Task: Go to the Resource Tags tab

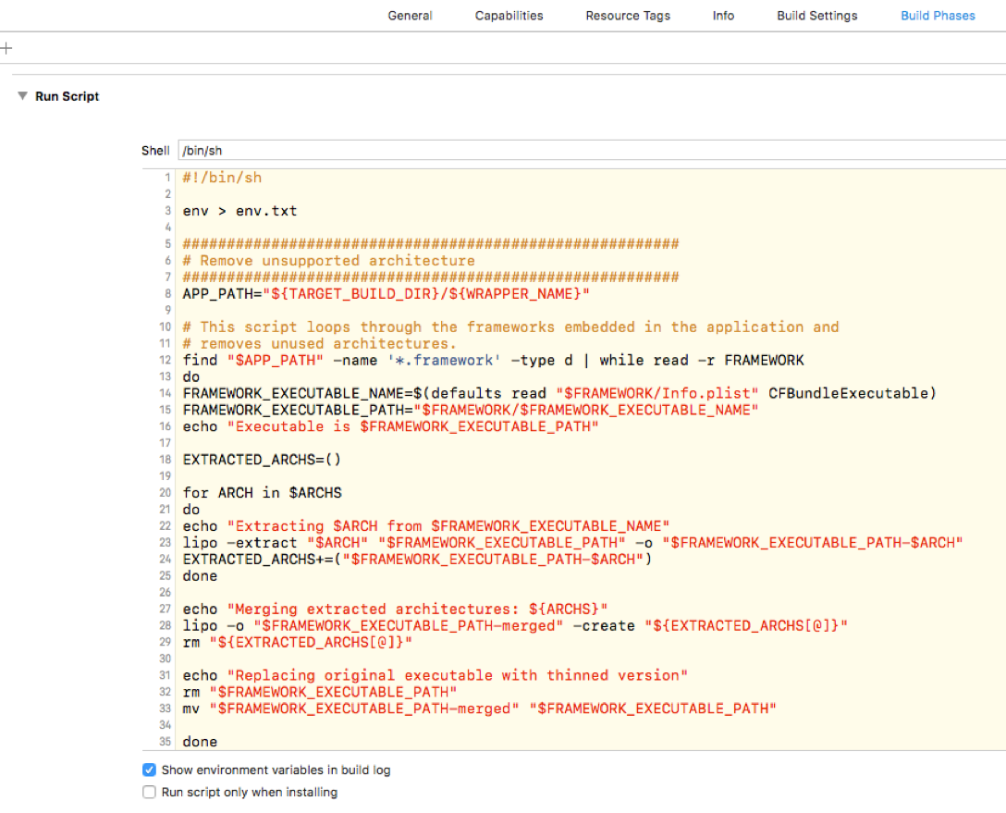Action: click(x=628, y=16)
